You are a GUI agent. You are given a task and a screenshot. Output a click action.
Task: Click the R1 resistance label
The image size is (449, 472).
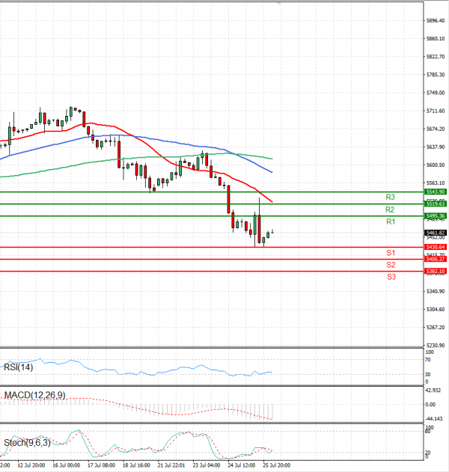tap(391, 222)
